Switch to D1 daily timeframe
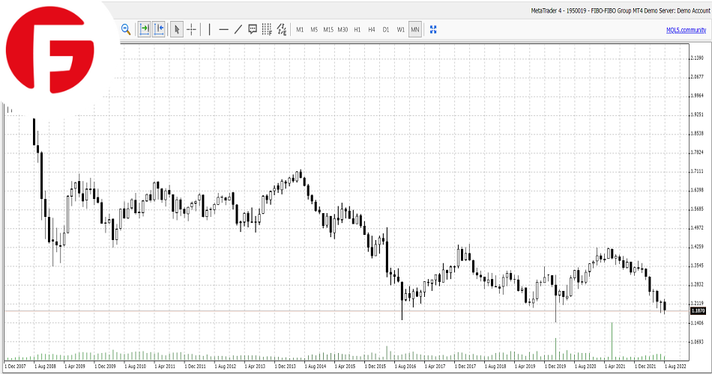 (x=386, y=29)
